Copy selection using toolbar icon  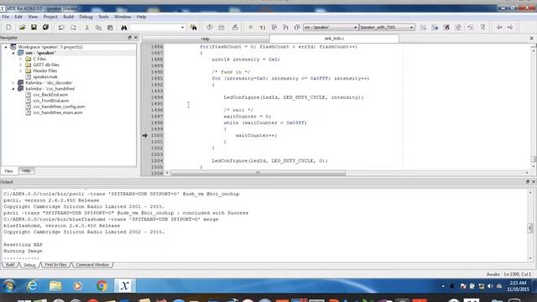pyautogui.click(x=98, y=28)
